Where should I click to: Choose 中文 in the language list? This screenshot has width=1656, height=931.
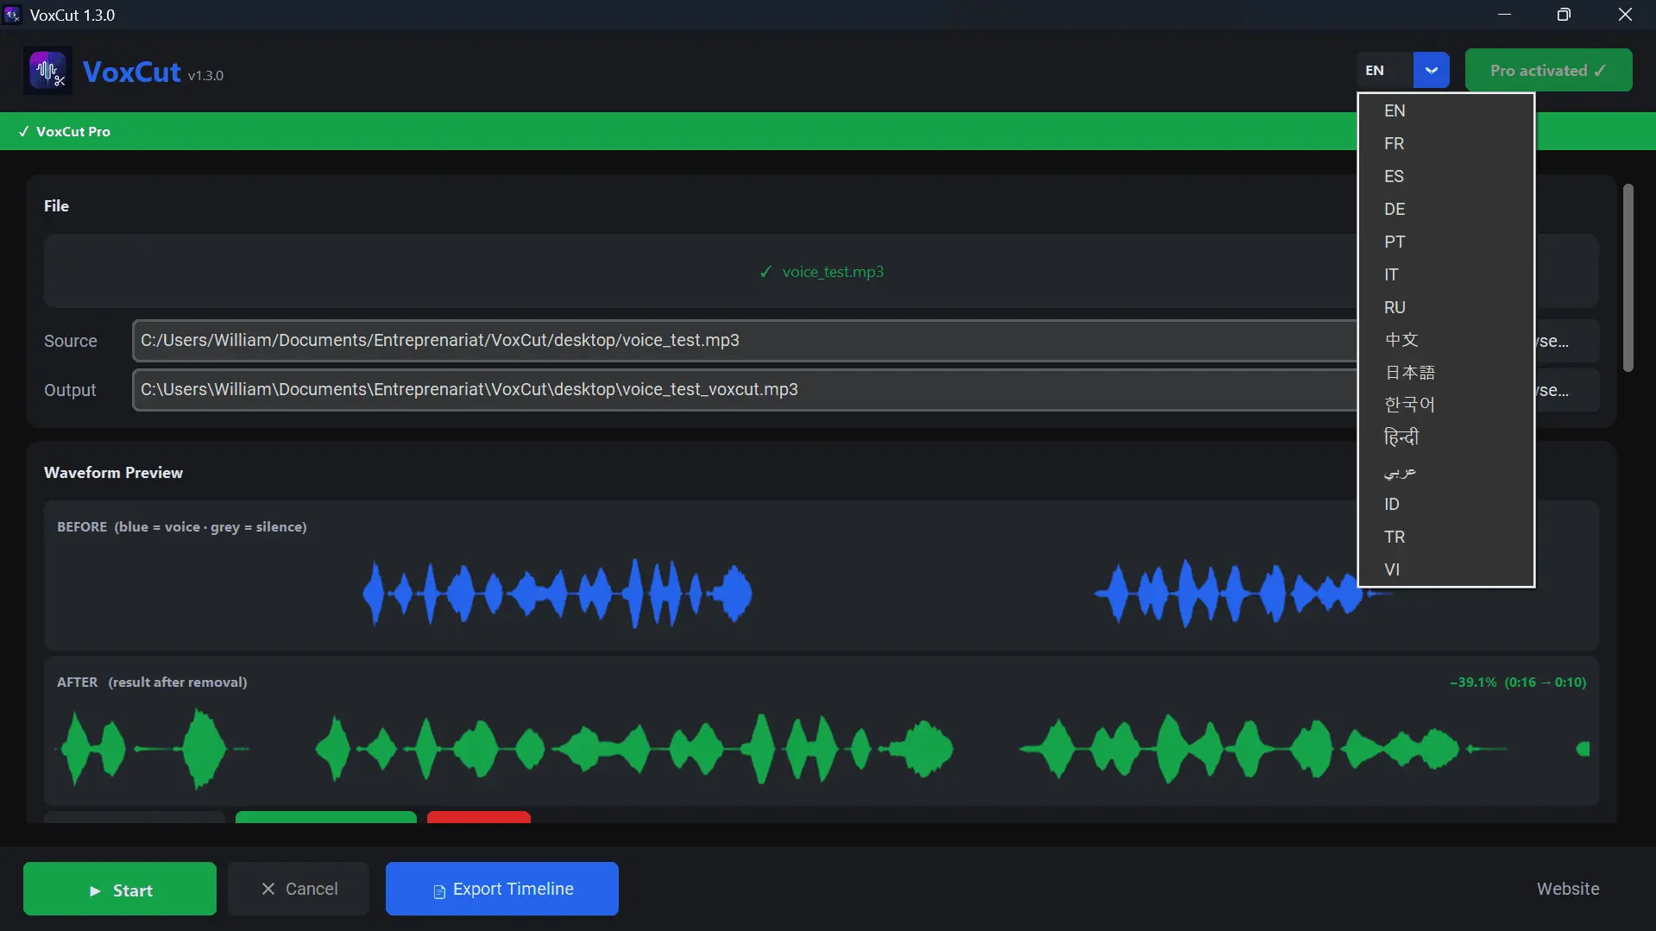[x=1445, y=341]
